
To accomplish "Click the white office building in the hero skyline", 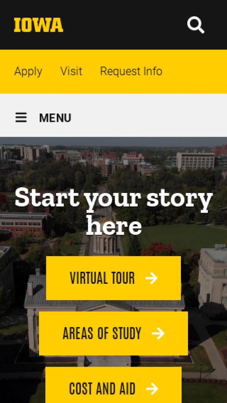I will 195,161.
